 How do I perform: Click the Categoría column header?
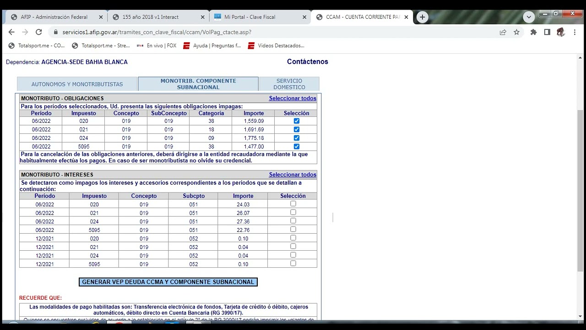[211, 113]
